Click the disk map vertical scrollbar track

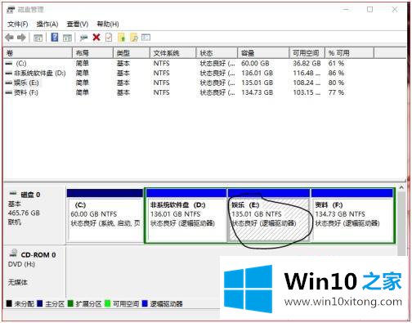(401, 223)
